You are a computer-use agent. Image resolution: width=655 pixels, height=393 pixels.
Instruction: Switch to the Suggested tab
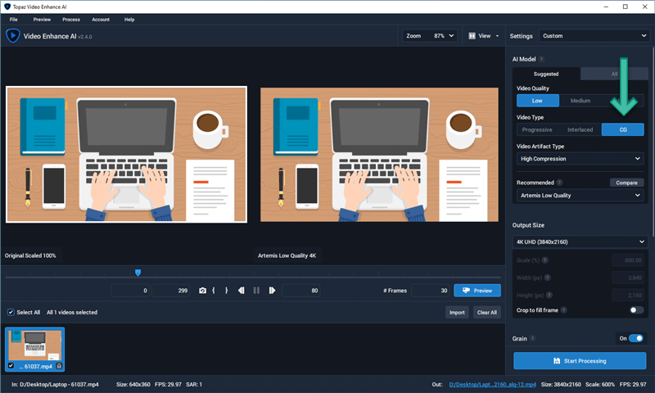pos(546,74)
